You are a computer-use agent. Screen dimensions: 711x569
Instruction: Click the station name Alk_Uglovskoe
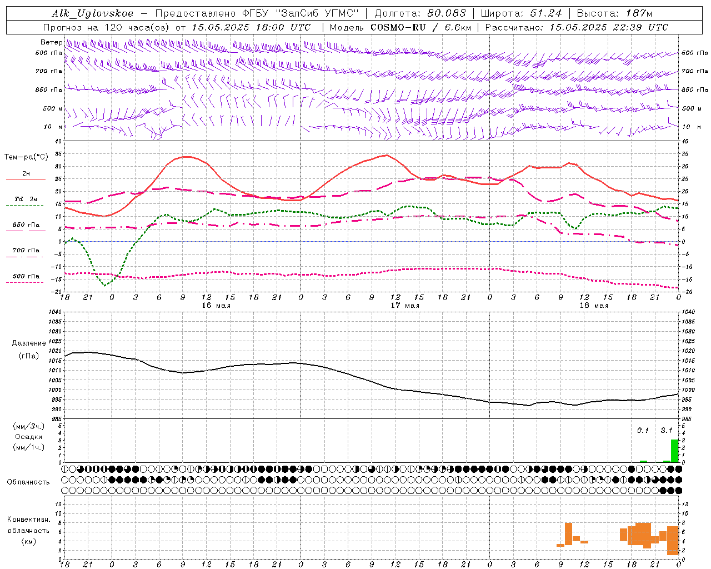(93, 13)
